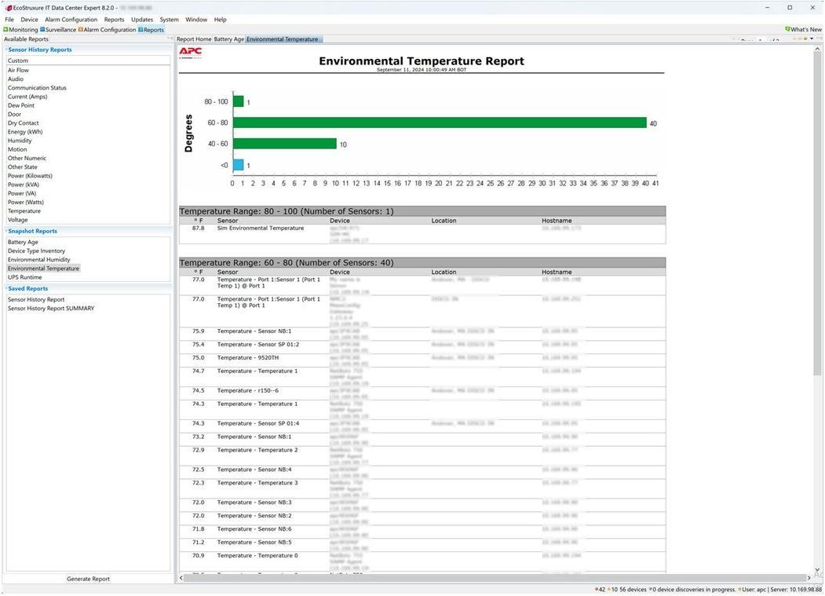Open the Alarm Configuration menu
The image size is (825, 596).
[x=71, y=20]
